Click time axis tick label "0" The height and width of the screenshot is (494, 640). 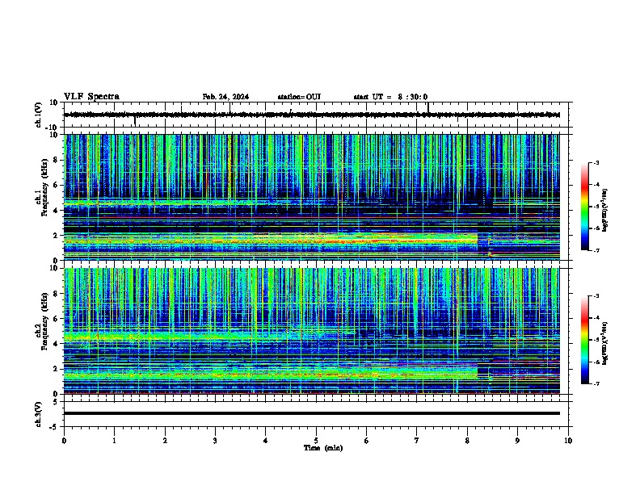point(64,441)
